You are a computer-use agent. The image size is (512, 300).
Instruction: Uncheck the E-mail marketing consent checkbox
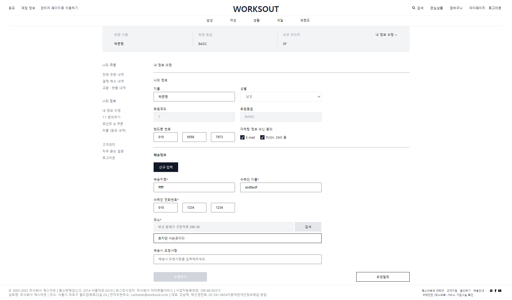point(242,137)
